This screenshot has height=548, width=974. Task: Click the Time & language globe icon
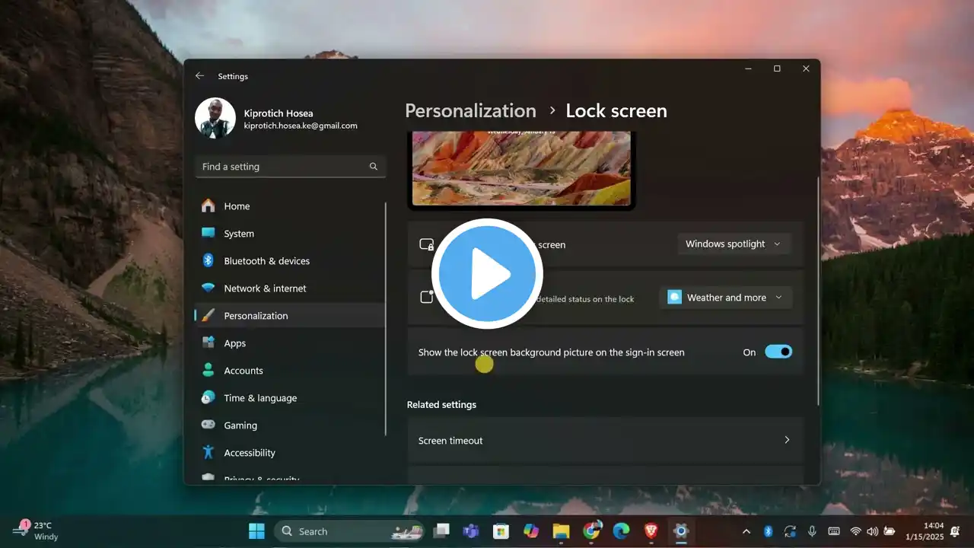208,398
